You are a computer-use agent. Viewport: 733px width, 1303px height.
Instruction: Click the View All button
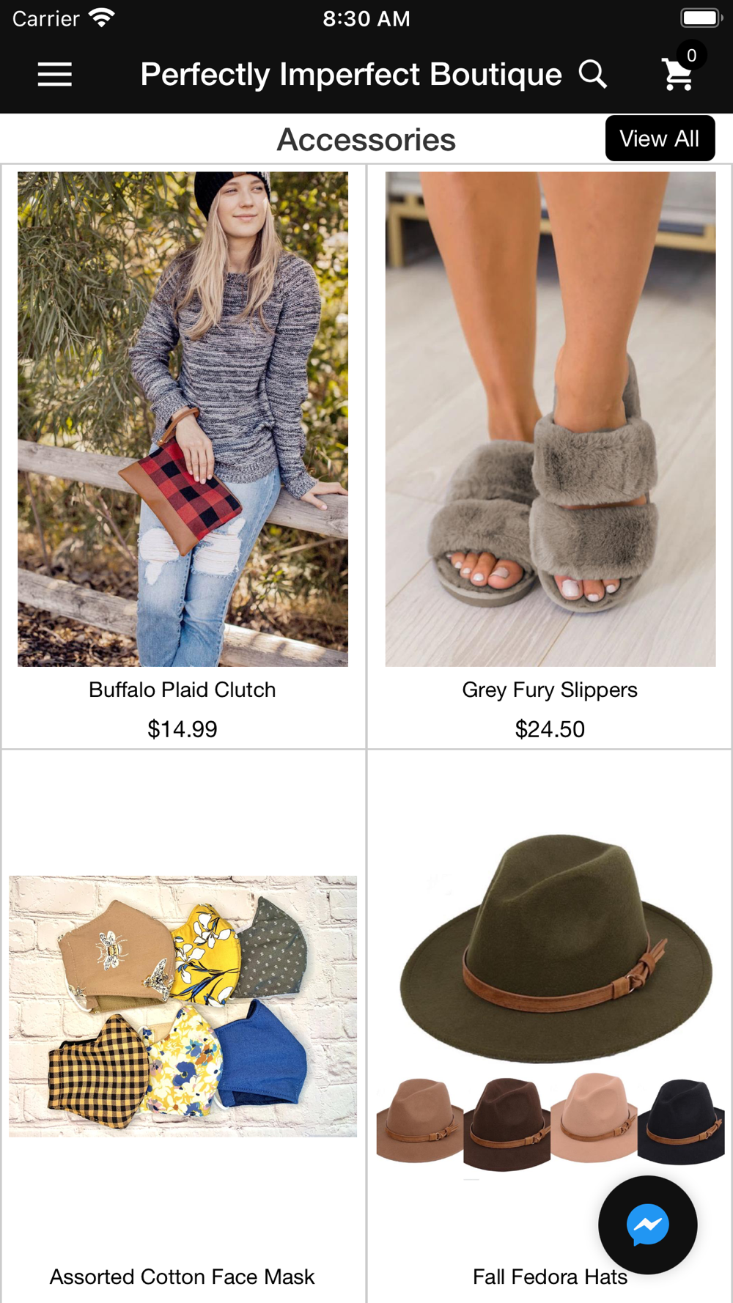point(660,139)
